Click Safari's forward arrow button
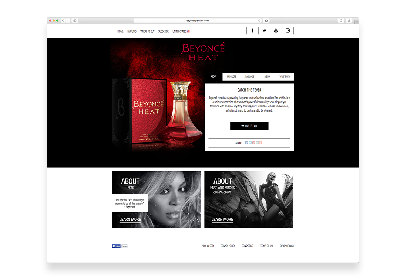 67,20
